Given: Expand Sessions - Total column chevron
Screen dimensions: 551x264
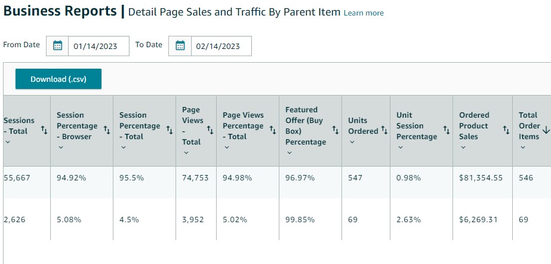Looking at the screenshot, I should (x=7, y=142).
